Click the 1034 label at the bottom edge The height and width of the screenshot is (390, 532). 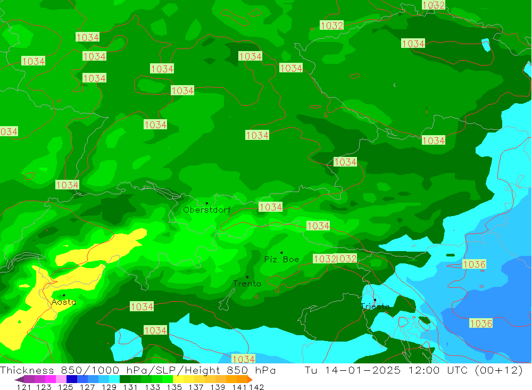[243, 359]
